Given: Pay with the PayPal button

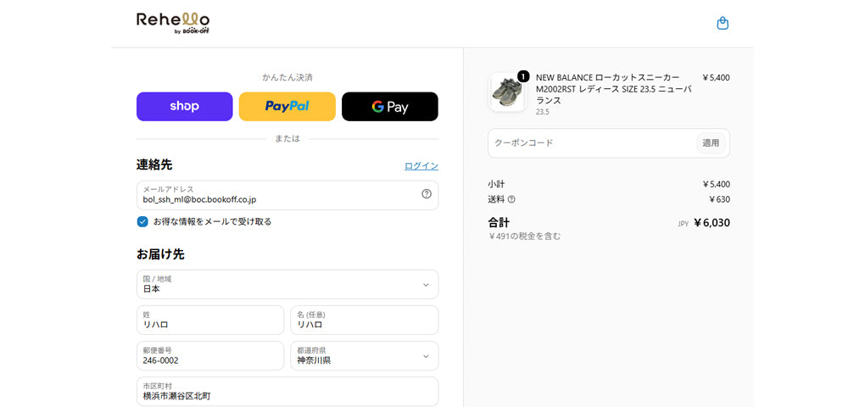Looking at the screenshot, I should click(x=287, y=107).
